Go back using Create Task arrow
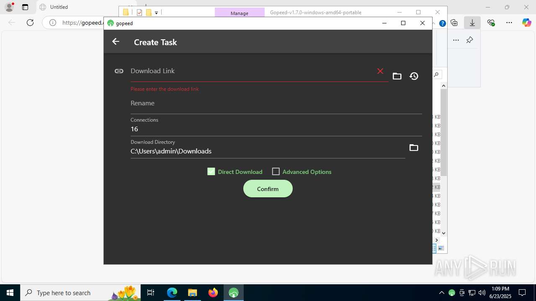The height and width of the screenshot is (301, 536). (116, 41)
